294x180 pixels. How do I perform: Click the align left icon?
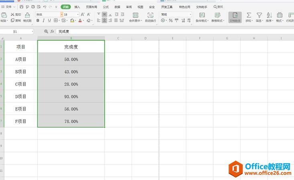(x=99, y=20)
